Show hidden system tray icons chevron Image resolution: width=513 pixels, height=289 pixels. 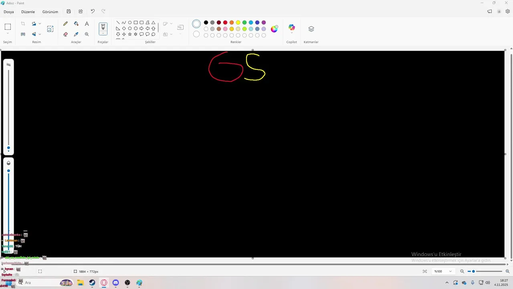447,283
